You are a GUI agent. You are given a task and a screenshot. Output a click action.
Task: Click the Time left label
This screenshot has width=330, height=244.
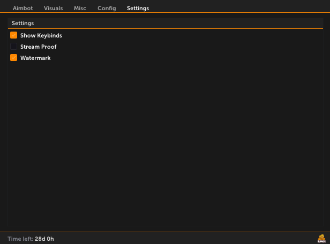point(20,239)
